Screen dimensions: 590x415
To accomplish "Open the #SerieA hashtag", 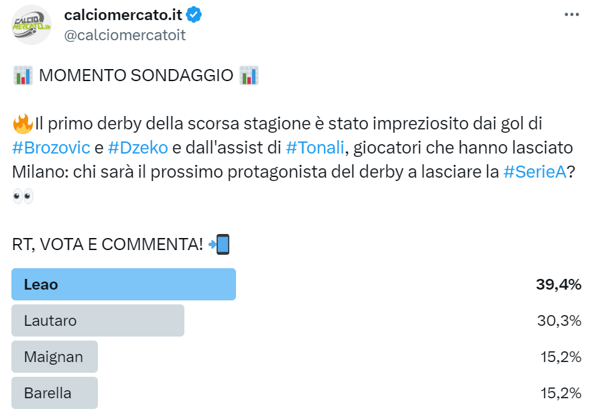I will coord(534,172).
